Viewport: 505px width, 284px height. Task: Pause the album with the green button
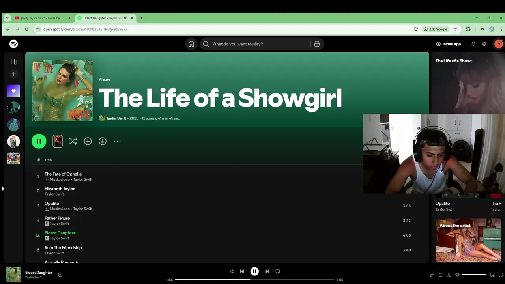click(39, 141)
